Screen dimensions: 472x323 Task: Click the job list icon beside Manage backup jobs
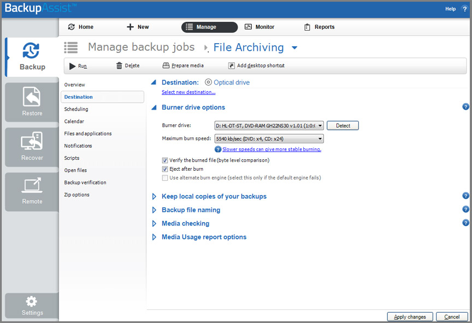pyautogui.click(x=71, y=47)
